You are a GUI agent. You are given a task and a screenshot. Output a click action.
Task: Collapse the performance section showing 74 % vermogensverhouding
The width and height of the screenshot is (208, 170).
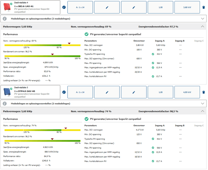[x=203, y=111]
